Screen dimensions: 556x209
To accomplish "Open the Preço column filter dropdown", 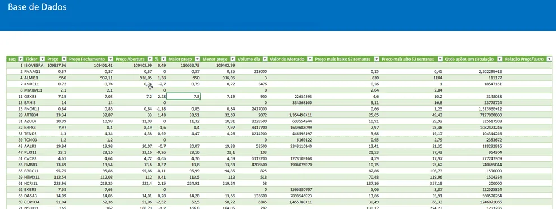I will coord(64,59).
